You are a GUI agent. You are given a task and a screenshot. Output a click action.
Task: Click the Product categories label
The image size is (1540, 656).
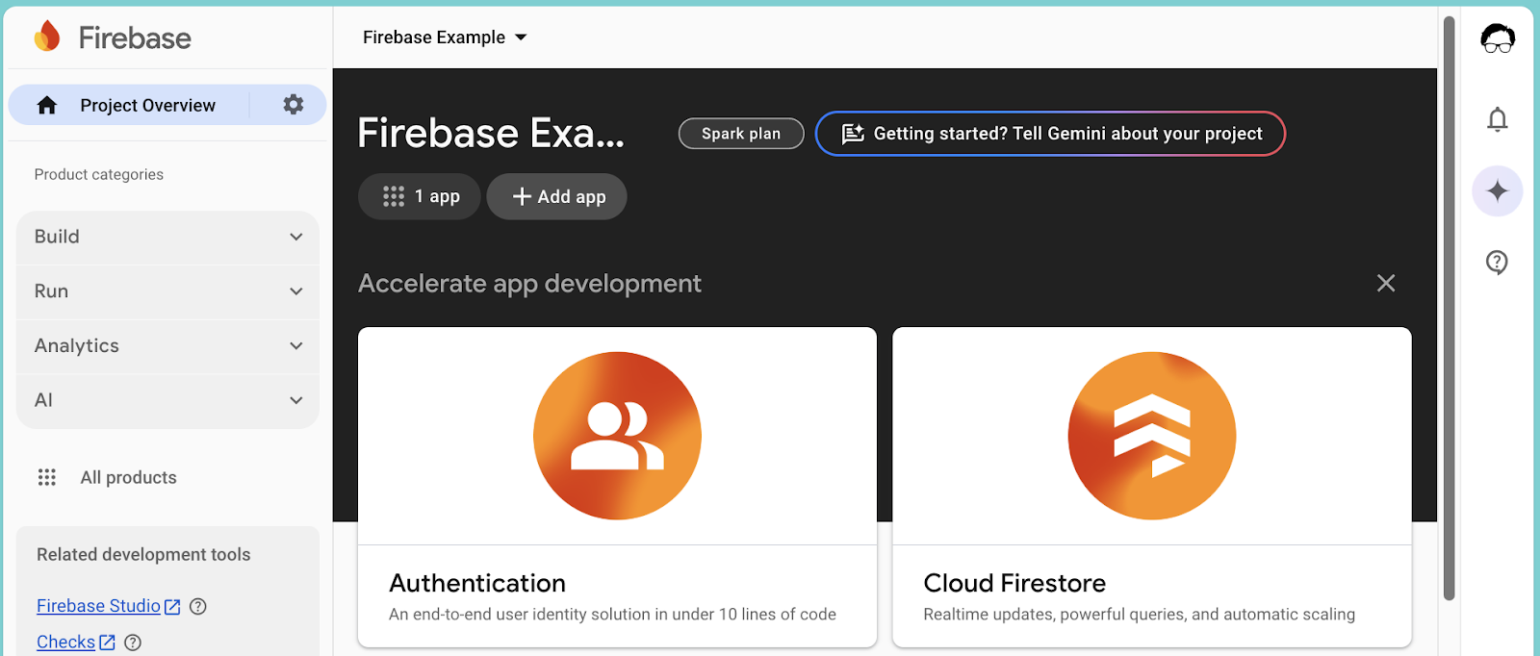click(99, 174)
